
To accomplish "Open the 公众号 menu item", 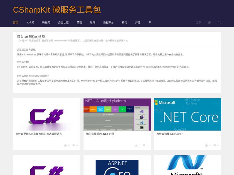I will pos(30,22).
